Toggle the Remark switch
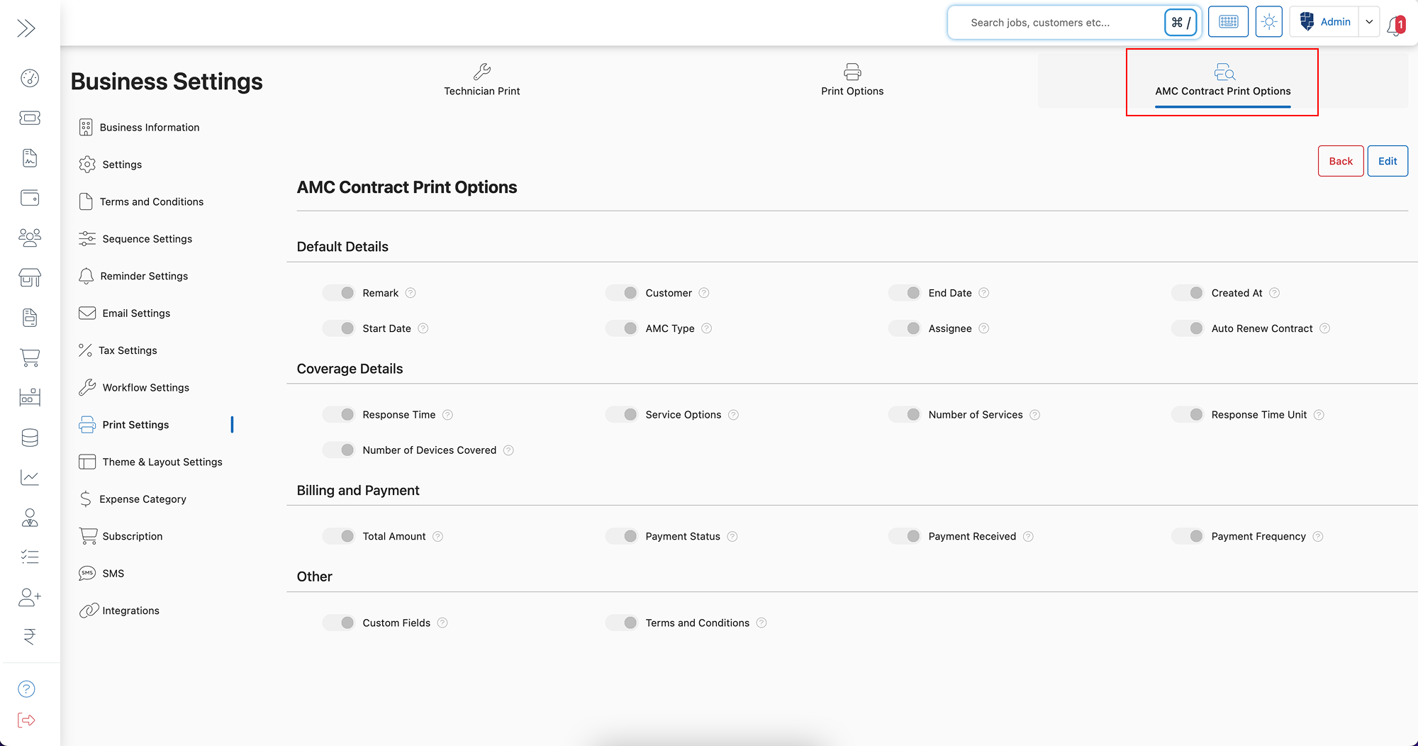Viewport: 1418px width, 746px height. (339, 293)
